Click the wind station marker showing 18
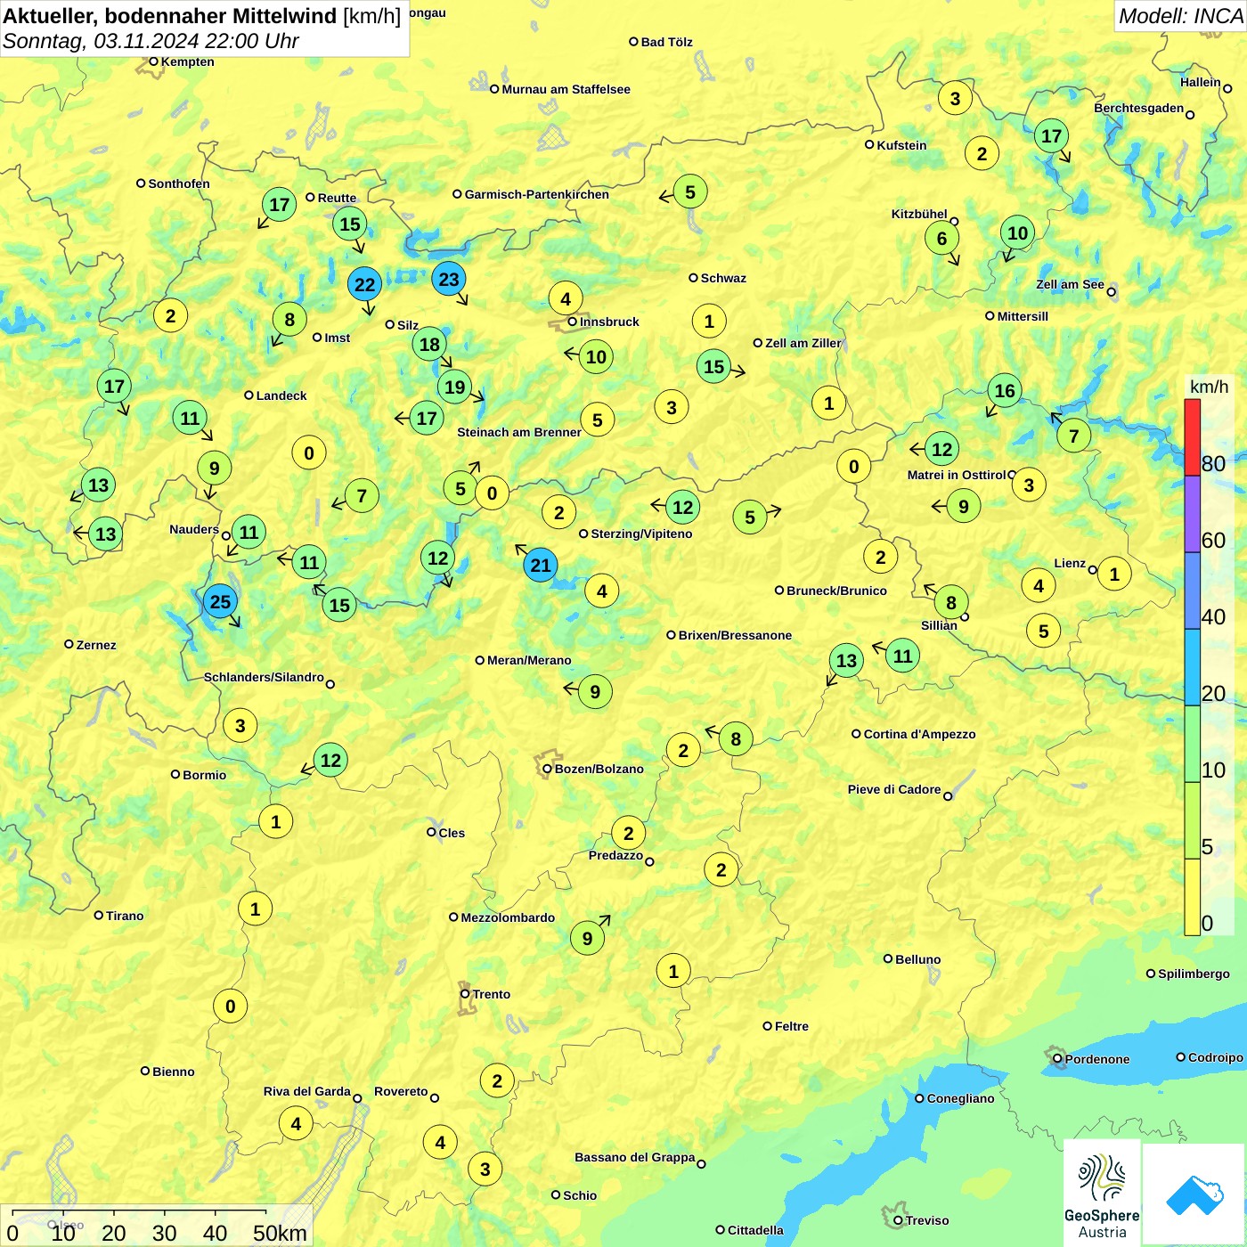 pos(429,344)
